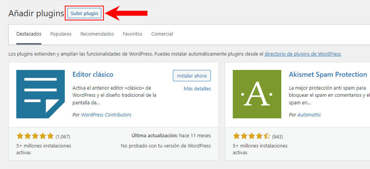The height and width of the screenshot is (169, 370).
Task: View Más detalles for Editor clásico
Action: click(x=197, y=89)
